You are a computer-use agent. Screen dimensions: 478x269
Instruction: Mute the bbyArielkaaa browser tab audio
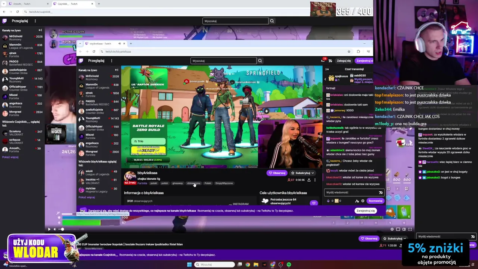coord(119,44)
